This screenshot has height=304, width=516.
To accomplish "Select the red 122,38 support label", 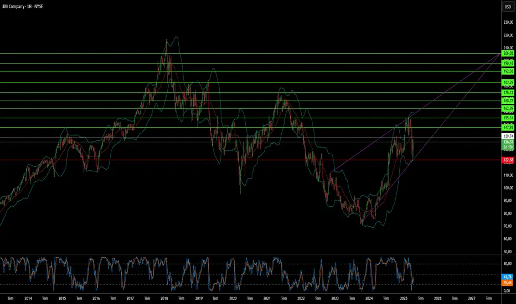I will [x=508, y=160].
